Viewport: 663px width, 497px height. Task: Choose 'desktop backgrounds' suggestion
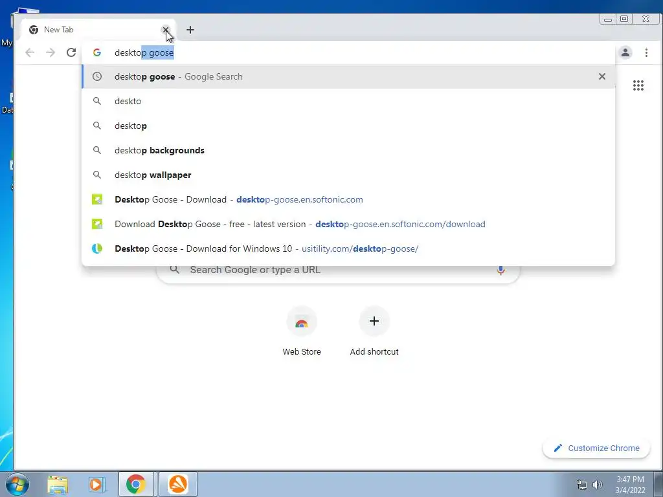coord(348,150)
